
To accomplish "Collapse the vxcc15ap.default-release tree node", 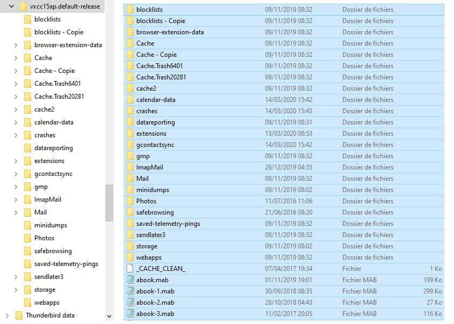I will [12, 6].
